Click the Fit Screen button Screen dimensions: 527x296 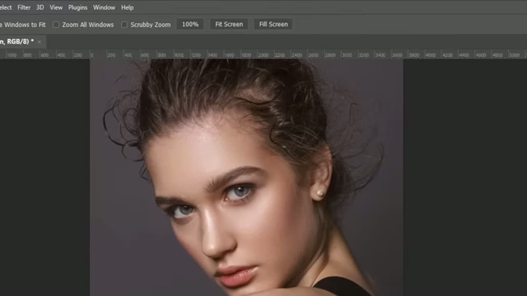229,24
